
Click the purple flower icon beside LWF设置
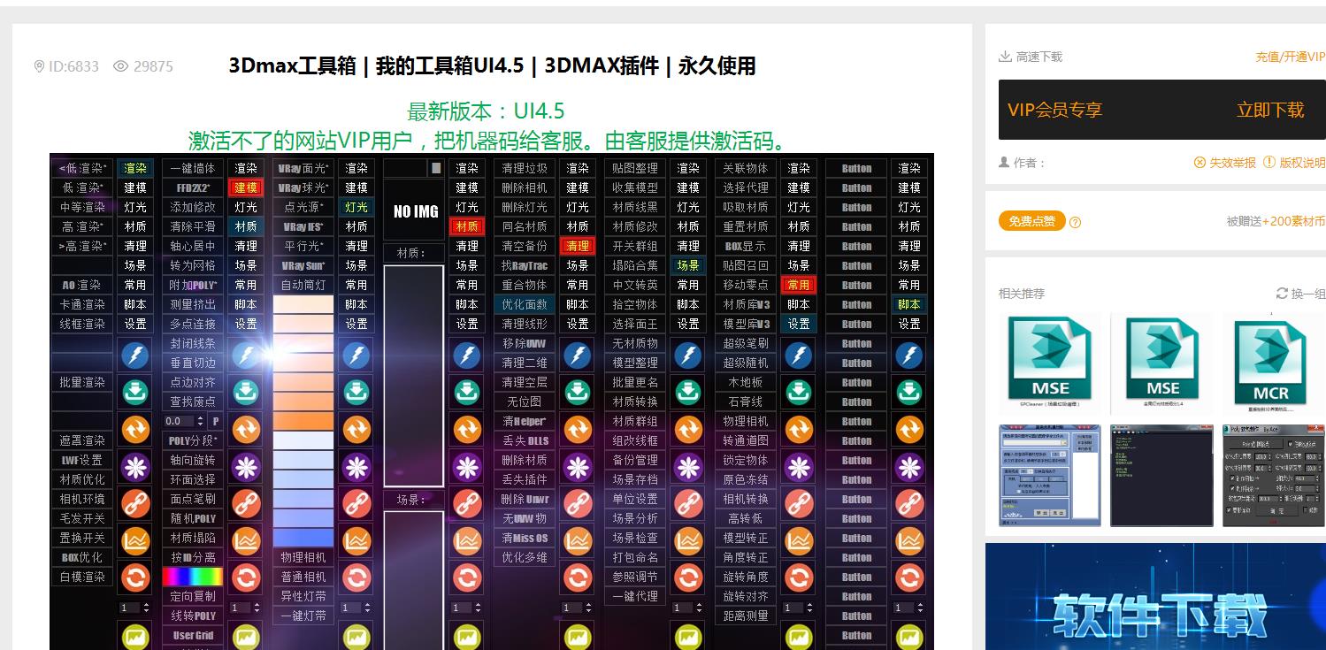click(x=135, y=465)
